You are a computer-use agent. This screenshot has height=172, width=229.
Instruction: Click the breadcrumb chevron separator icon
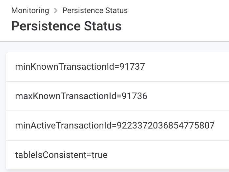pos(55,10)
